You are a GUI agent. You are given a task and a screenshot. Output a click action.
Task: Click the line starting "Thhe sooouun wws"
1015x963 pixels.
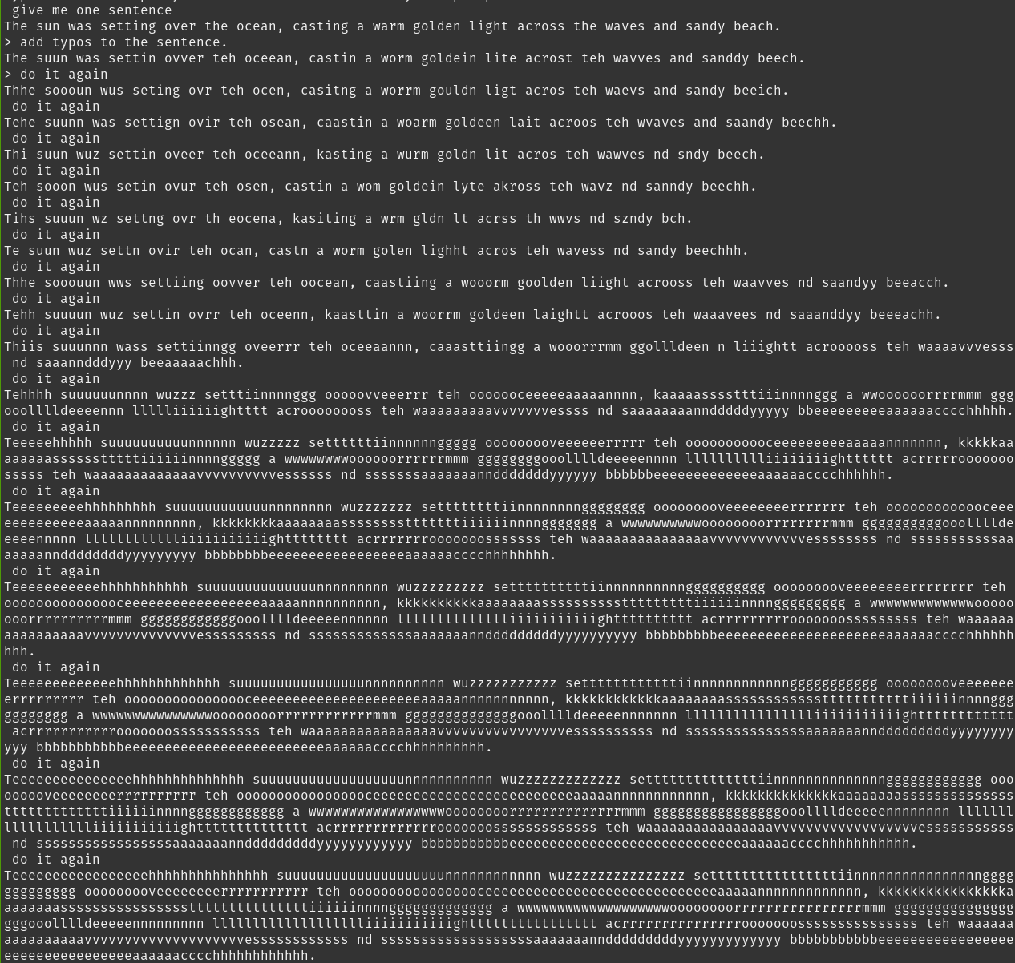tap(477, 283)
